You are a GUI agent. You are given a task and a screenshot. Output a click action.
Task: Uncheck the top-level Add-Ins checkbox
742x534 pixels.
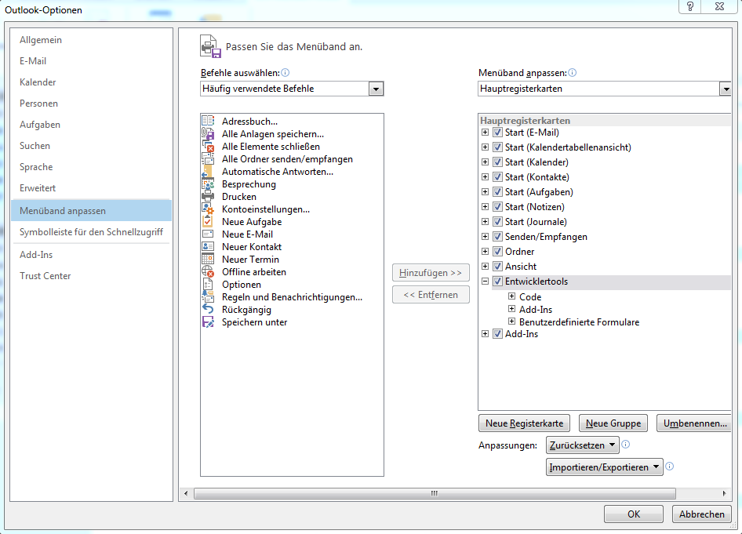(x=497, y=334)
